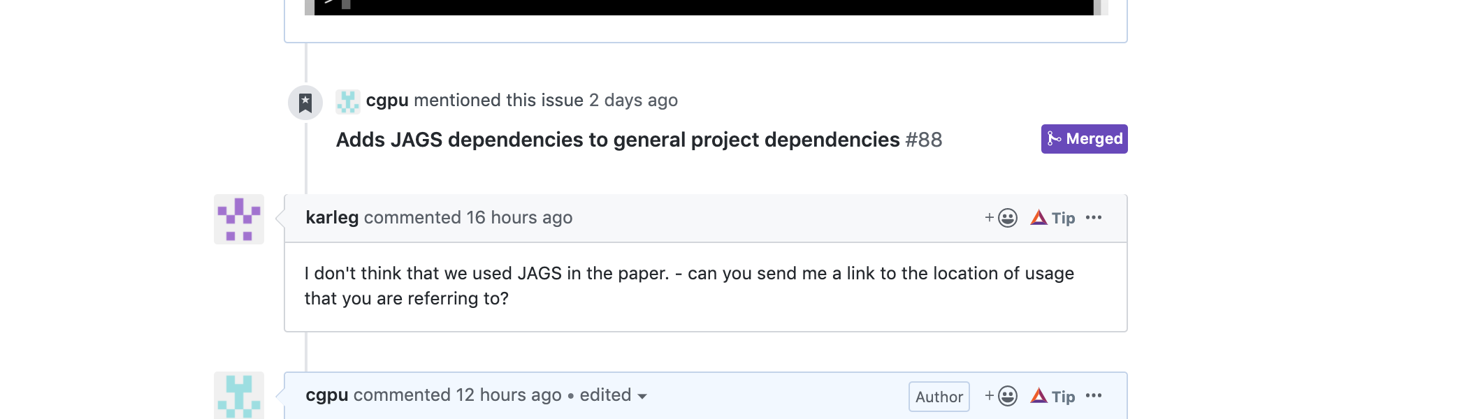Click karleg's profile avatar
This screenshot has width=1469, height=419.
coord(238,219)
